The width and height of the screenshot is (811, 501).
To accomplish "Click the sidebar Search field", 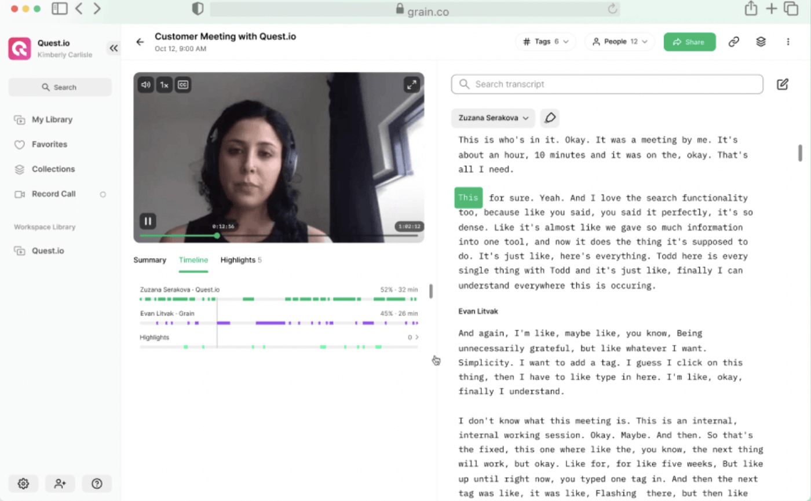I will pos(60,87).
